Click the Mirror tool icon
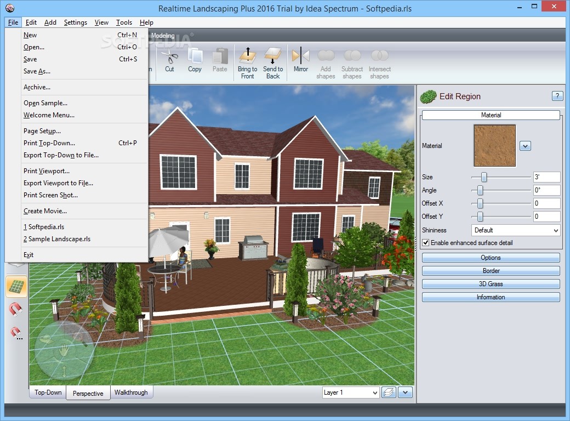570x421 pixels. [x=301, y=56]
